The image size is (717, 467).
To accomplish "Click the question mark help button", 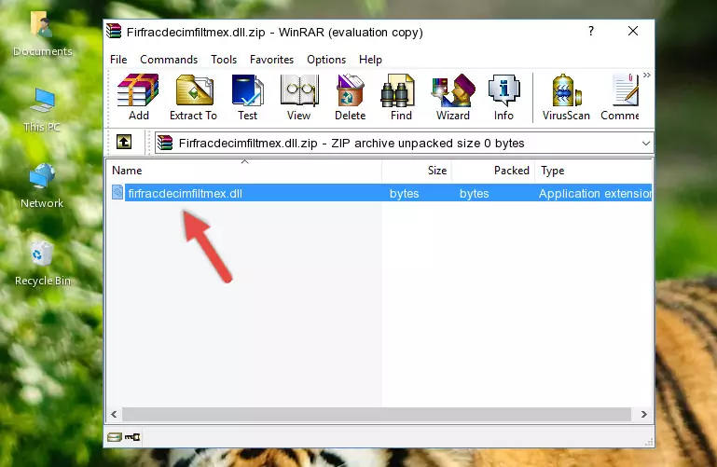I will click(x=591, y=31).
